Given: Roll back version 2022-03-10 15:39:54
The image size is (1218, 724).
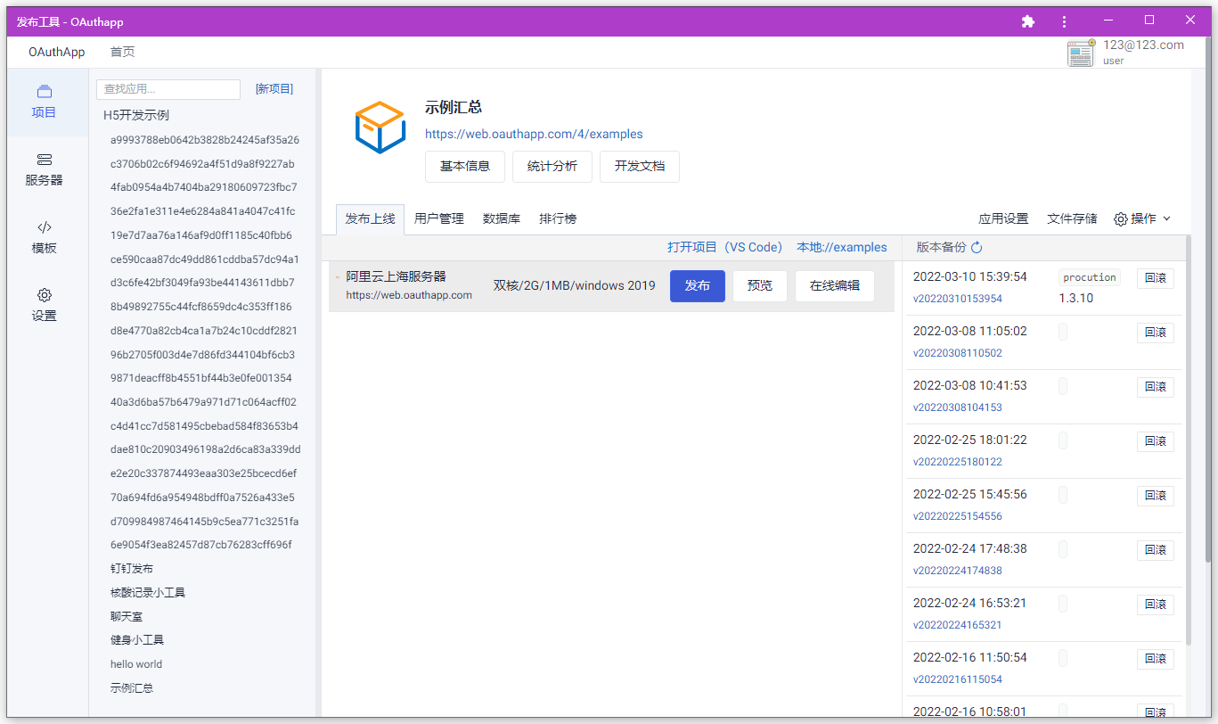Looking at the screenshot, I should [1156, 278].
